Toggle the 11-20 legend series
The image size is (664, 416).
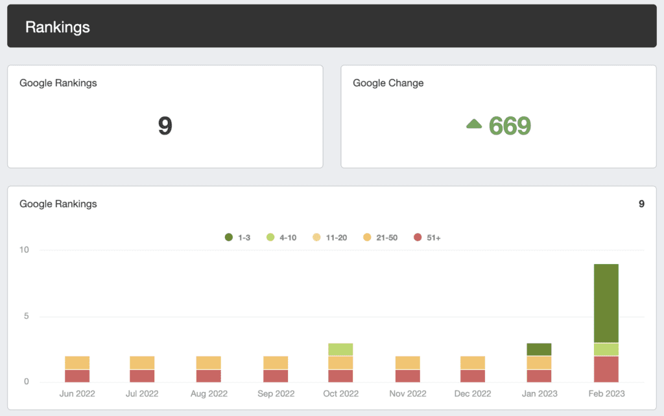tap(330, 237)
